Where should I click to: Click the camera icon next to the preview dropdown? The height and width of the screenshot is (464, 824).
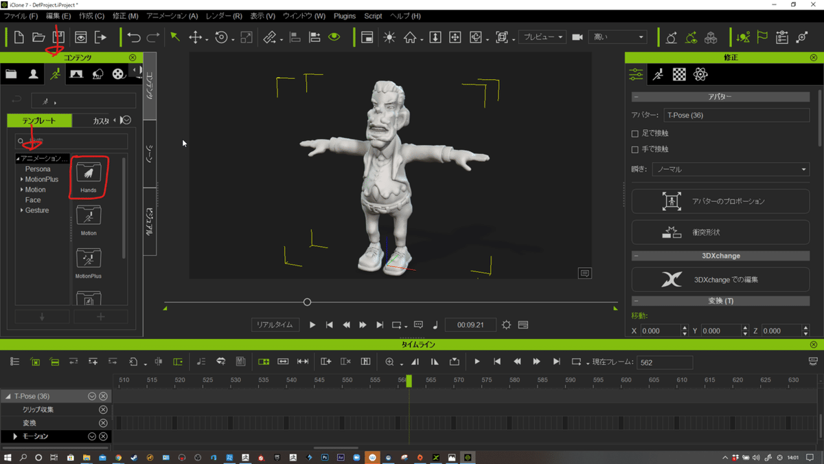(x=577, y=37)
